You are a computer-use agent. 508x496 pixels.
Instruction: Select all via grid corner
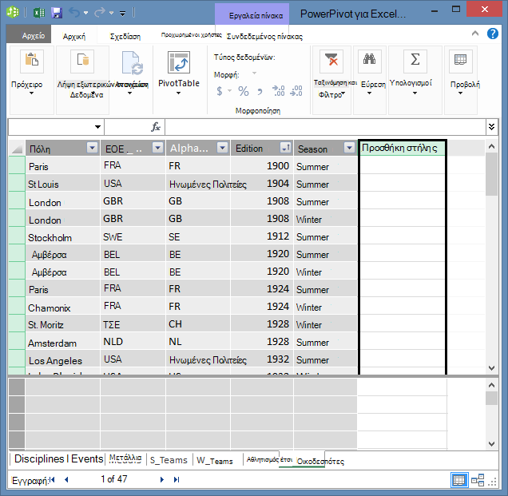click(17, 148)
